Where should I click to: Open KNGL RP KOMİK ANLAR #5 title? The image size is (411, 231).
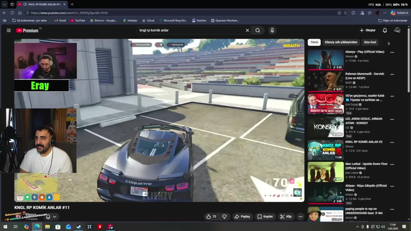point(364,142)
